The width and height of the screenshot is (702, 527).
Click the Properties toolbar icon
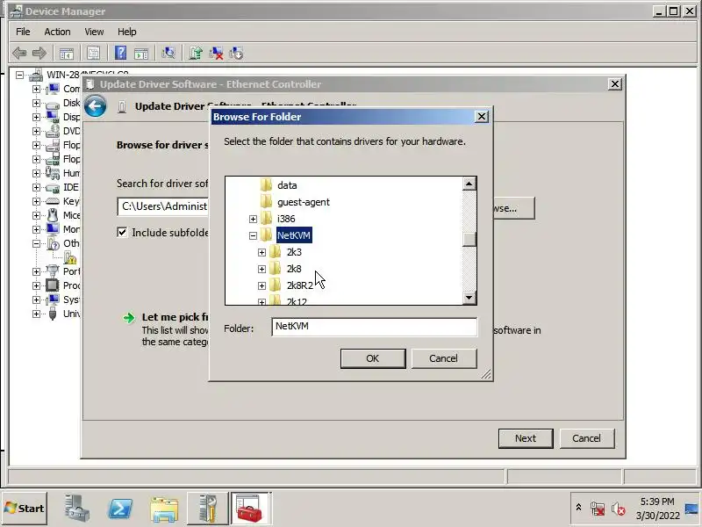[94, 54]
